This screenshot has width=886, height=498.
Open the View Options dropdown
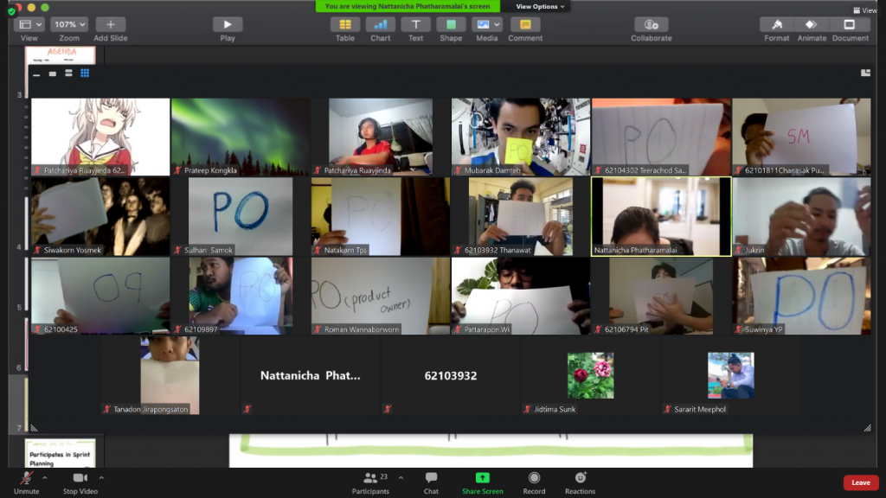click(x=540, y=6)
